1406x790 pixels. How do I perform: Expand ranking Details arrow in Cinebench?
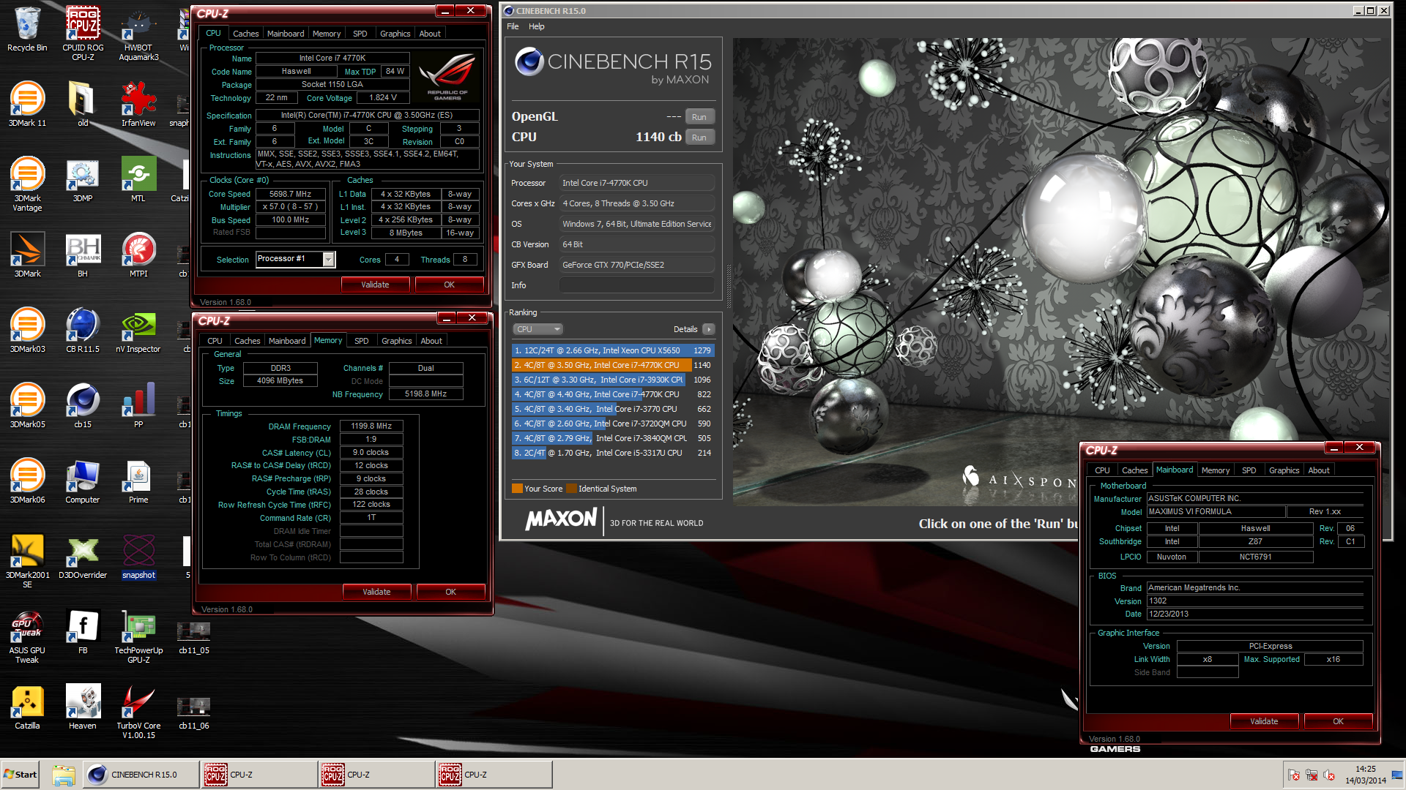[x=708, y=329]
